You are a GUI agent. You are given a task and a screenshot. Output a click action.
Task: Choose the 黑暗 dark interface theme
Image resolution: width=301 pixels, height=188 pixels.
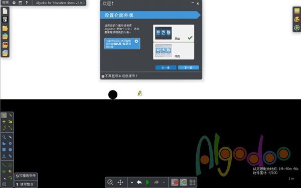coord(174,33)
